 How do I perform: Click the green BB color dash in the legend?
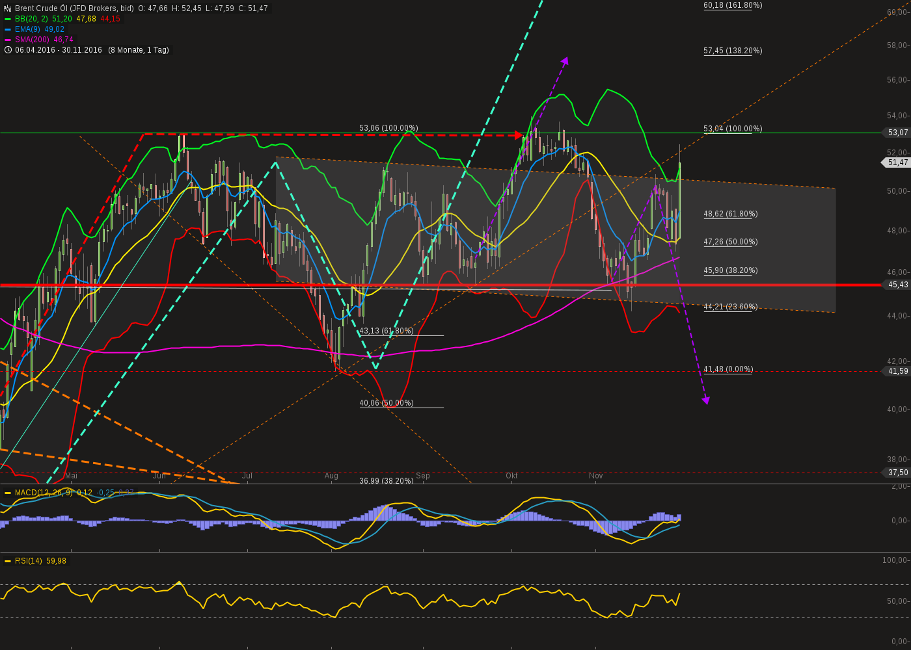[8, 19]
